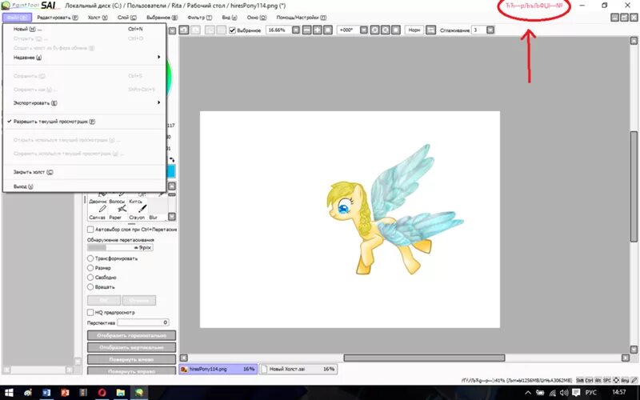This screenshot has height=400, width=640.
Task: Click the battery icon in system tray
Action: [x=541, y=393]
